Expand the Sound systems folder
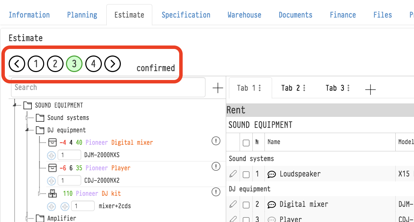The width and height of the screenshot is (414, 222). [27, 118]
